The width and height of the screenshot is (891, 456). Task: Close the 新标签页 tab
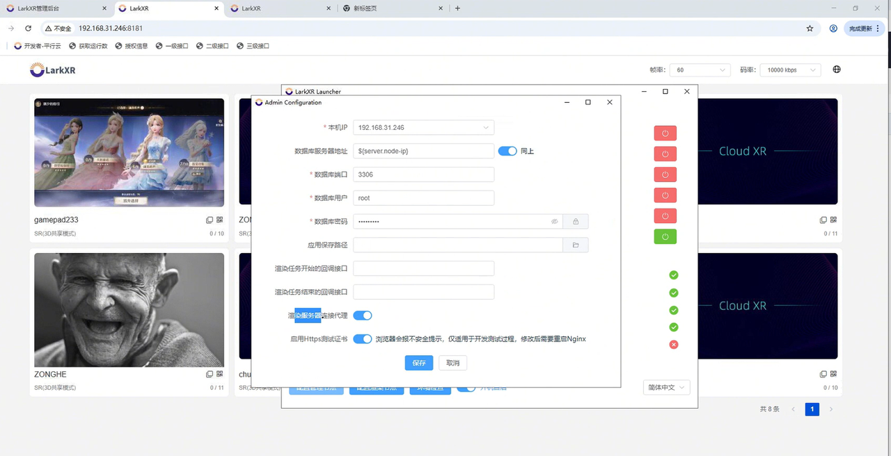click(x=440, y=8)
